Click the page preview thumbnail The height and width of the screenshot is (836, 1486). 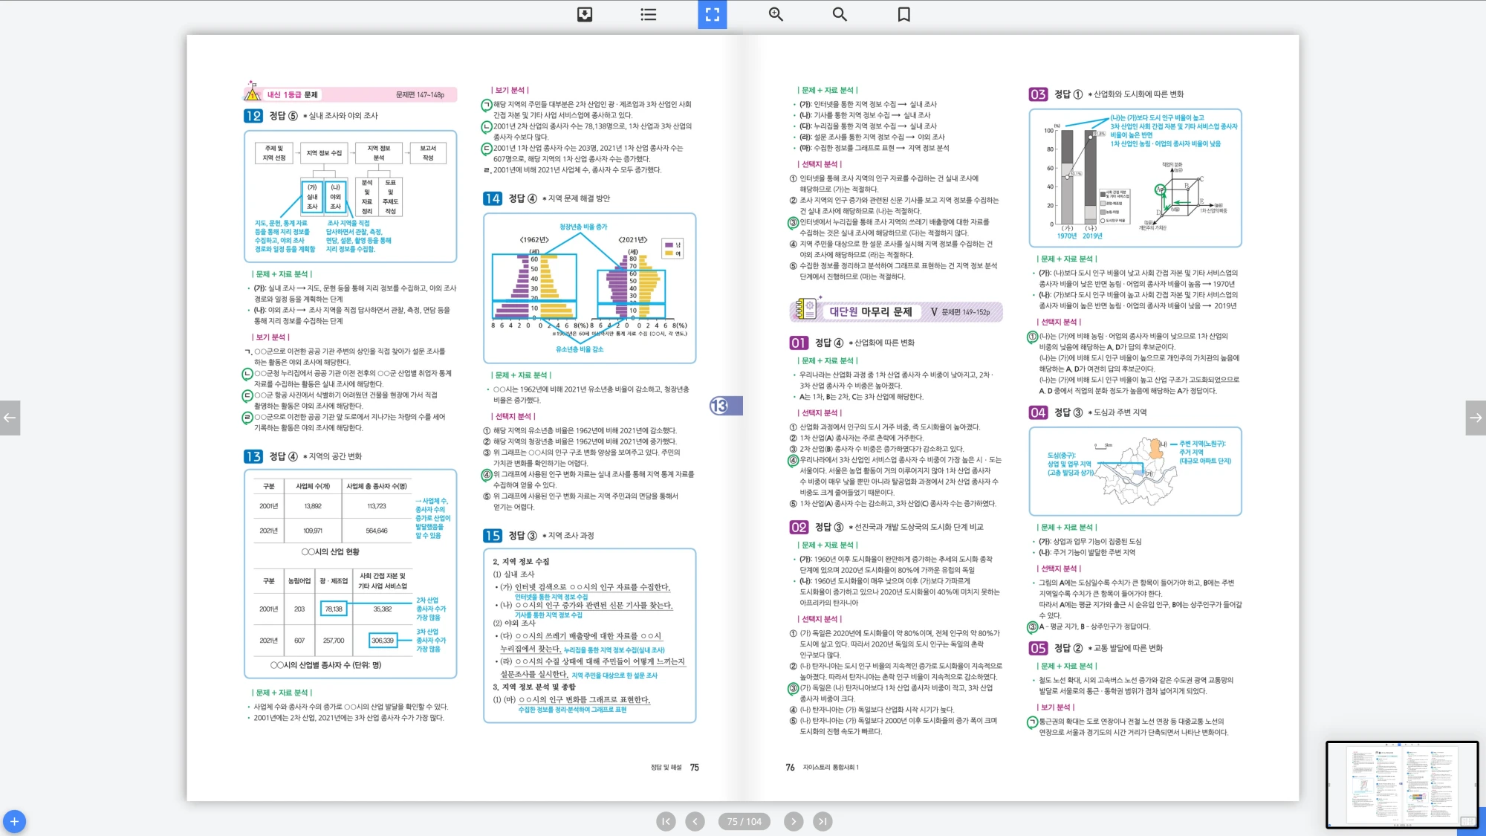(x=1401, y=785)
